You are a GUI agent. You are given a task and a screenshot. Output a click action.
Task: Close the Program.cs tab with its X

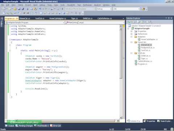[x=17, y=19]
